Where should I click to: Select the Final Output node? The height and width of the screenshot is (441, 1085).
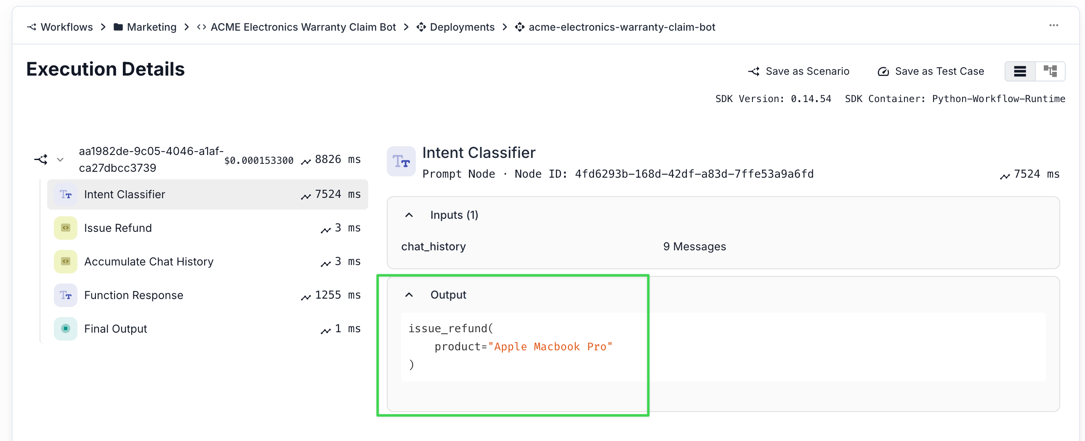coord(207,329)
